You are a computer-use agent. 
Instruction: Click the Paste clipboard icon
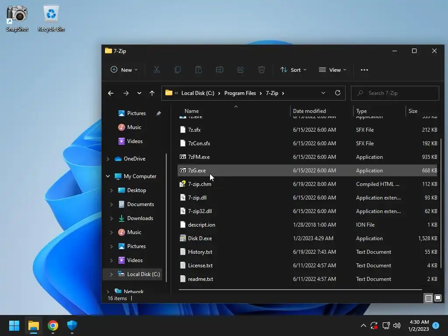pyautogui.click(x=199, y=70)
